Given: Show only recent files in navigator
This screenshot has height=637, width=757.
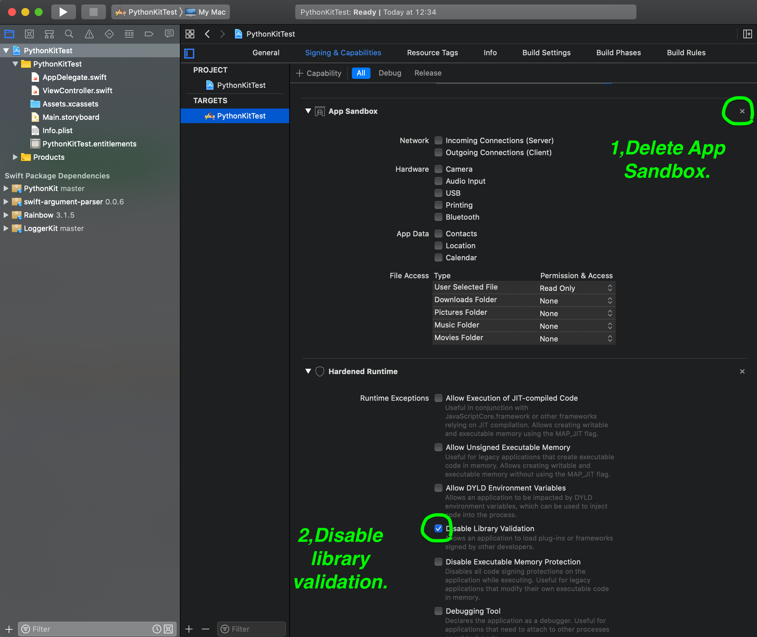Looking at the screenshot, I should click(157, 629).
